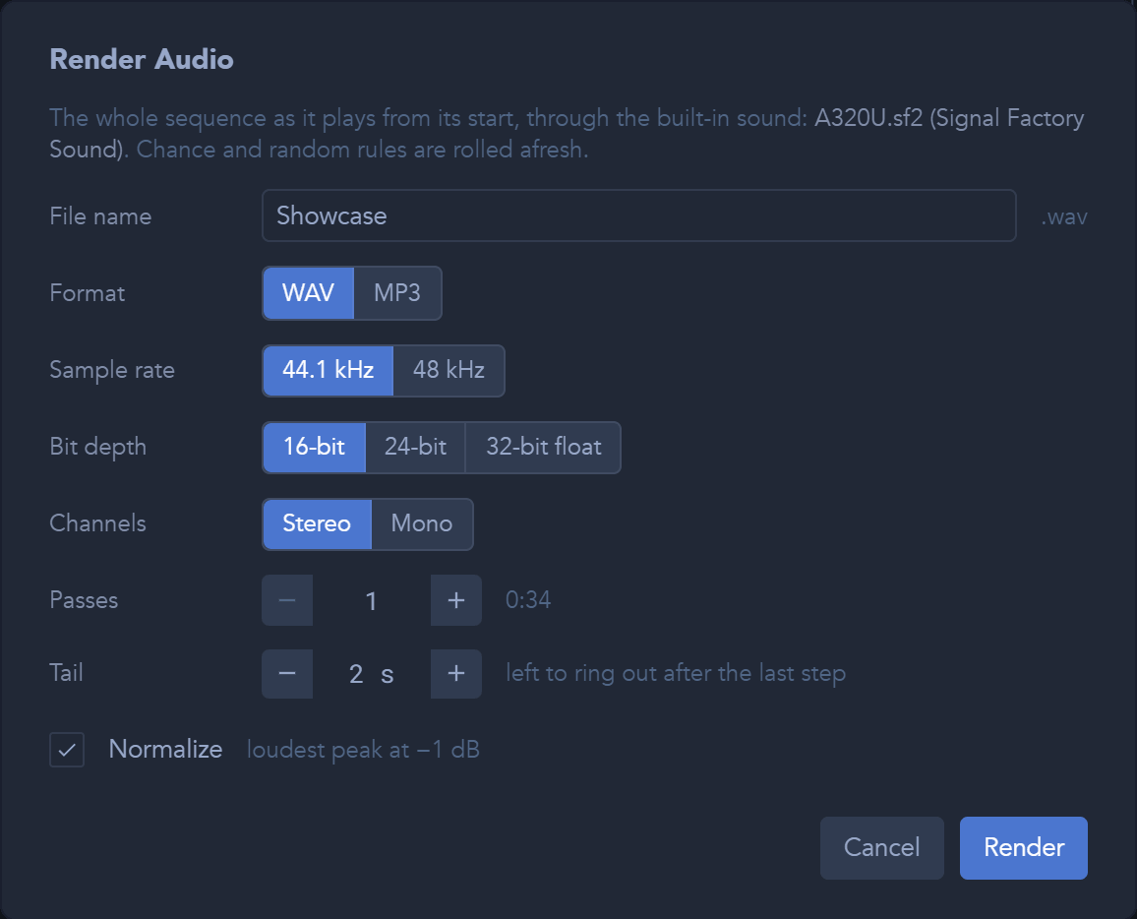Image resolution: width=1137 pixels, height=919 pixels.
Task: Set bit depth to 16-bit
Action: [314, 447]
